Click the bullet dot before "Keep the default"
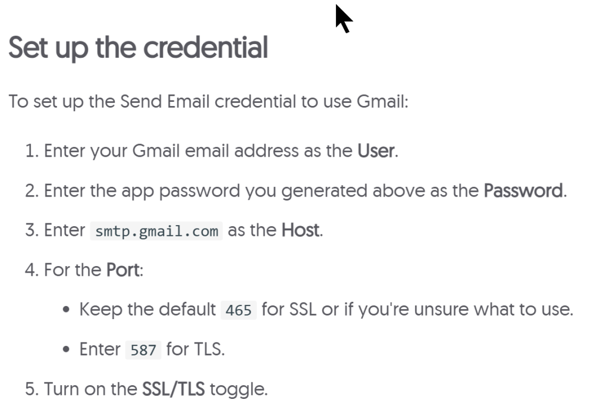 67,310
